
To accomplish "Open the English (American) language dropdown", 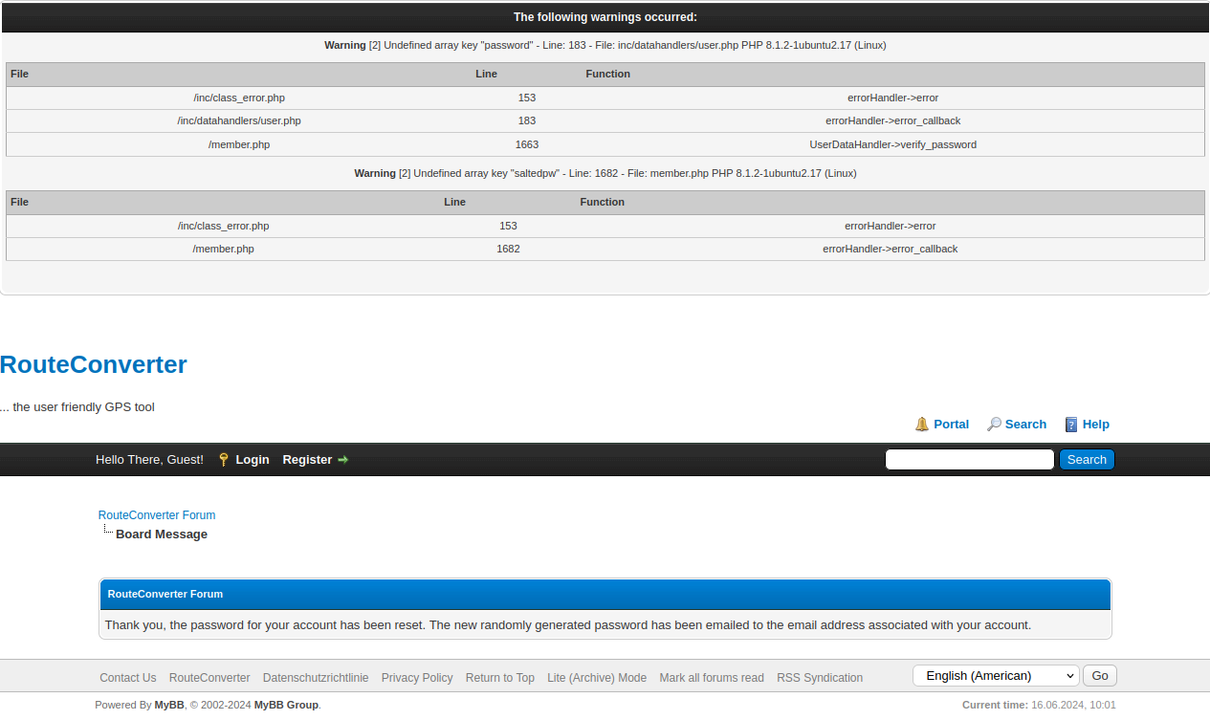I will pos(996,676).
